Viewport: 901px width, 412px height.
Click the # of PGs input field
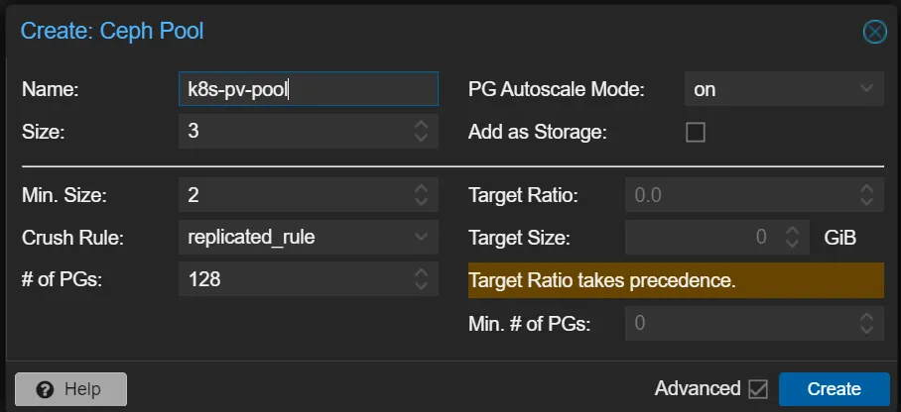click(x=293, y=280)
